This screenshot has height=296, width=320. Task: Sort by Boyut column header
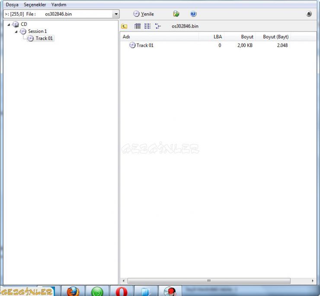point(240,37)
